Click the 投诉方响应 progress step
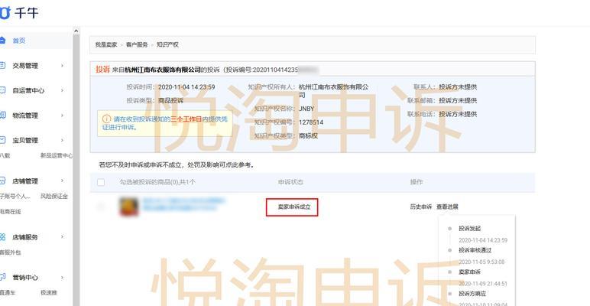 coord(472,293)
